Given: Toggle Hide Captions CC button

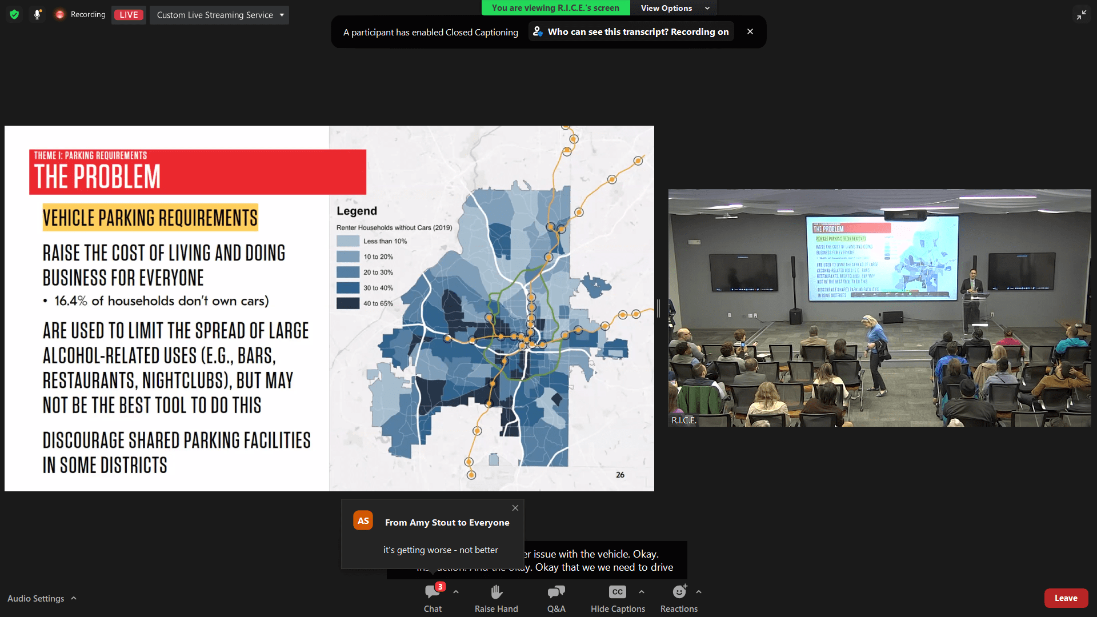Looking at the screenshot, I should pyautogui.click(x=617, y=592).
